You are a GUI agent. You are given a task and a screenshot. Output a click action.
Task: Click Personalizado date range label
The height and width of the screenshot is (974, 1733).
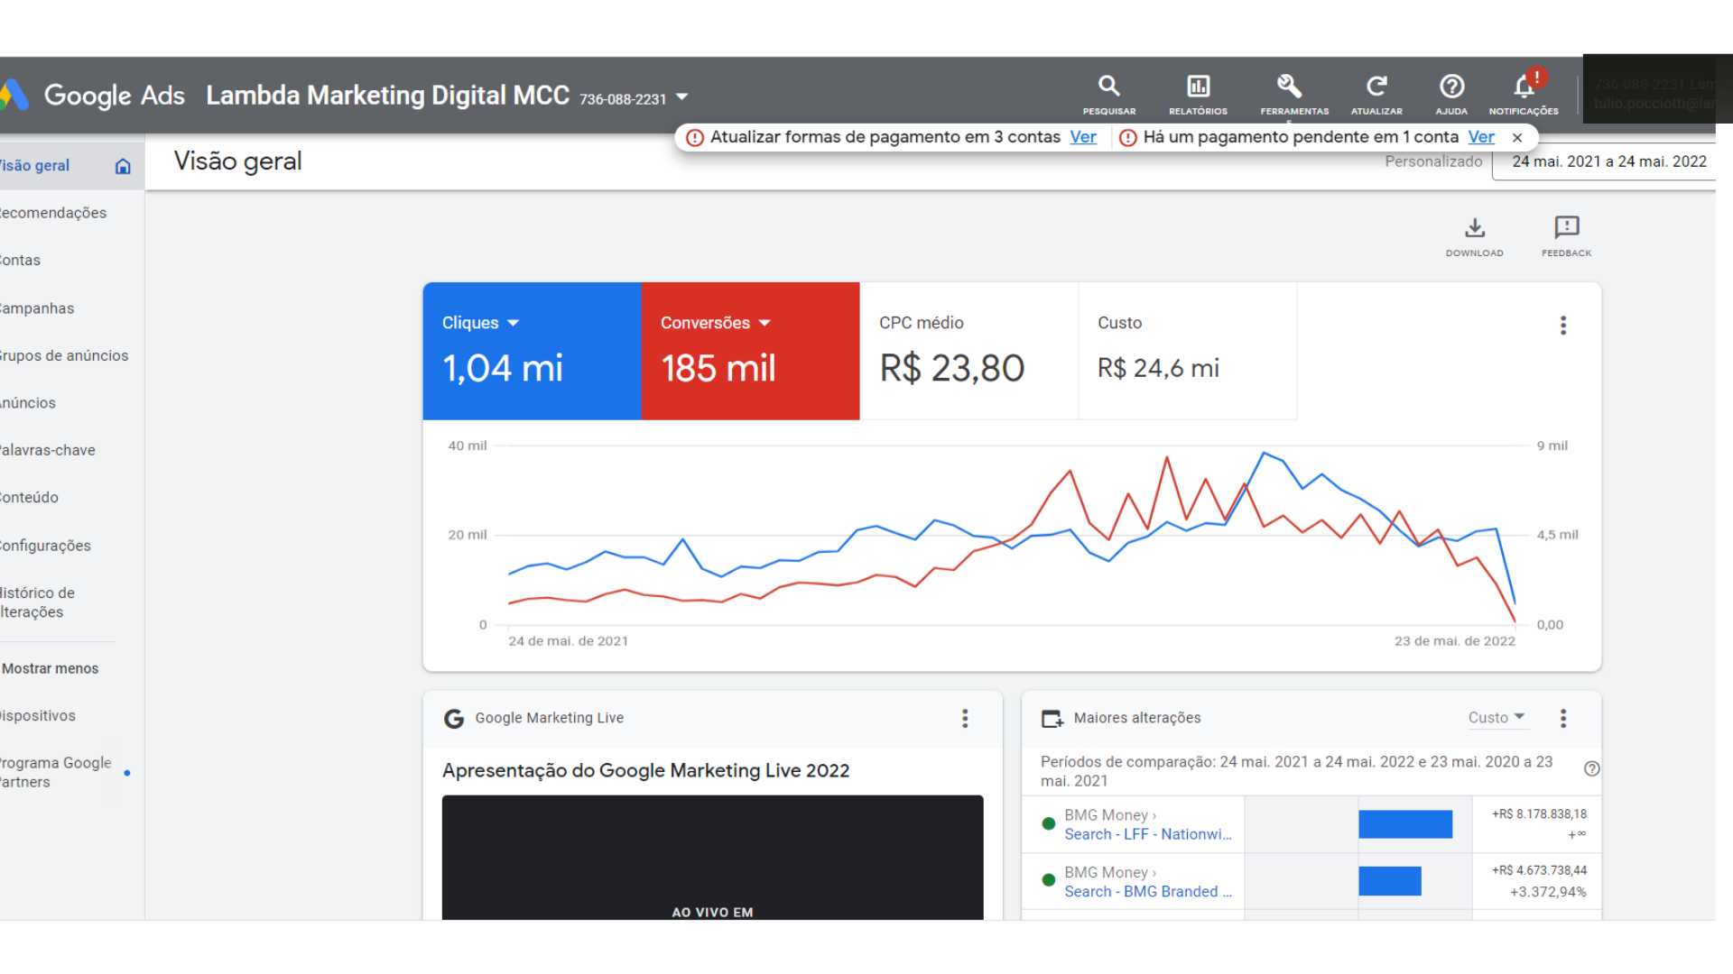tap(1433, 162)
